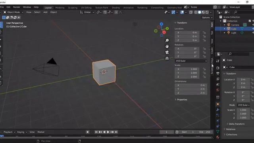Select rendered viewport shading

click(x=207, y=12)
